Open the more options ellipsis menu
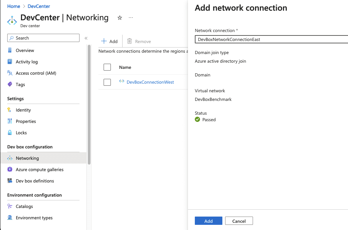The height and width of the screenshot is (230, 348). point(131,18)
